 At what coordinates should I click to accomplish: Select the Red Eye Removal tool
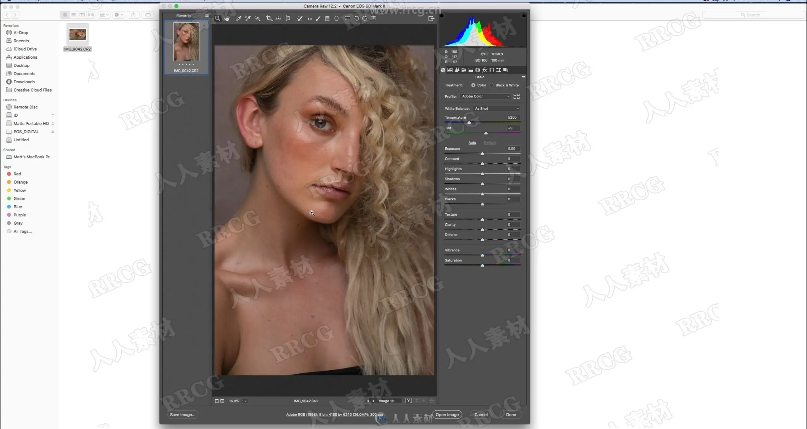(x=309, y=18)
